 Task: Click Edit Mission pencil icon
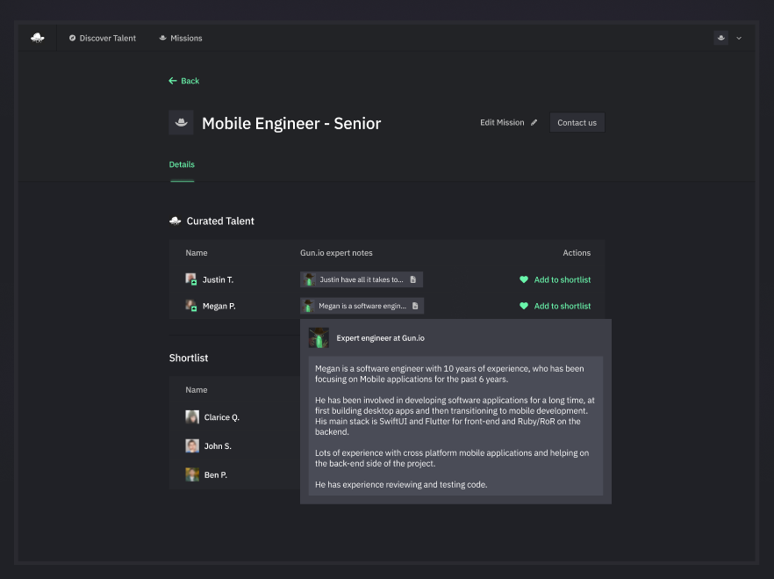534,123
